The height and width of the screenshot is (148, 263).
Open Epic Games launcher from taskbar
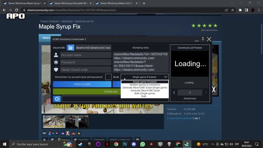pos(90,144)
